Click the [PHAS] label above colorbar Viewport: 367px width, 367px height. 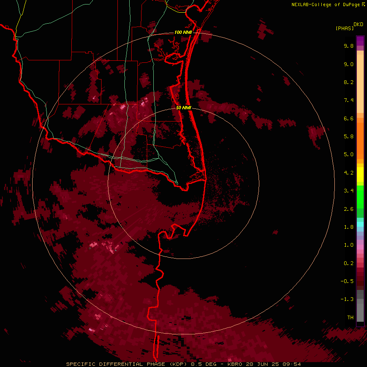[x=345, y=28]
